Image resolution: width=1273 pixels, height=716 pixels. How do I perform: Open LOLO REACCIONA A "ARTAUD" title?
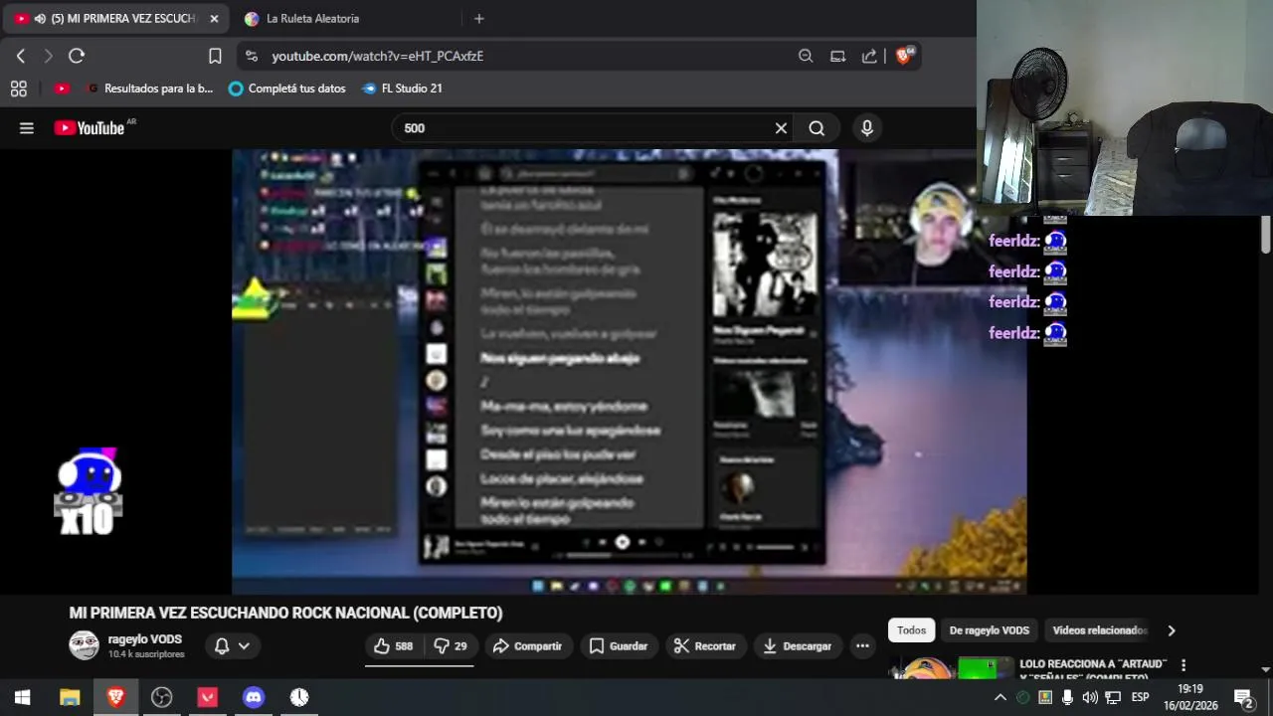pyautogui.click(x=1093, y=669)
